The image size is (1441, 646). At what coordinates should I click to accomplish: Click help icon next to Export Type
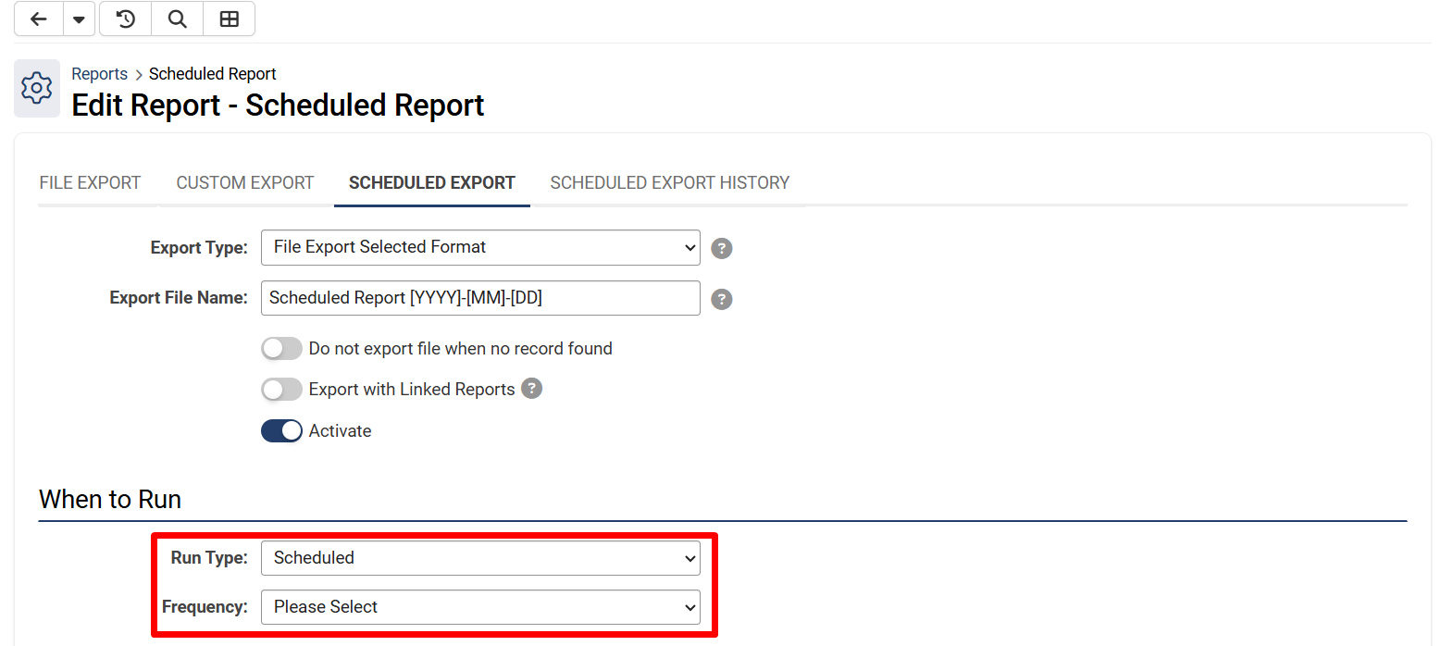[722, 248]
